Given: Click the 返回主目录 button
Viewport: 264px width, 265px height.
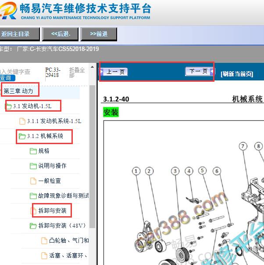Looking at the screenshot, I should click(x=19, y=34).
